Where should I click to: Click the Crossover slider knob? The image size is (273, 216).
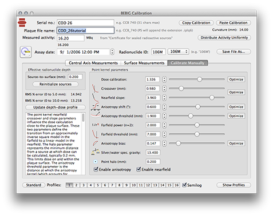coord(181,88)
